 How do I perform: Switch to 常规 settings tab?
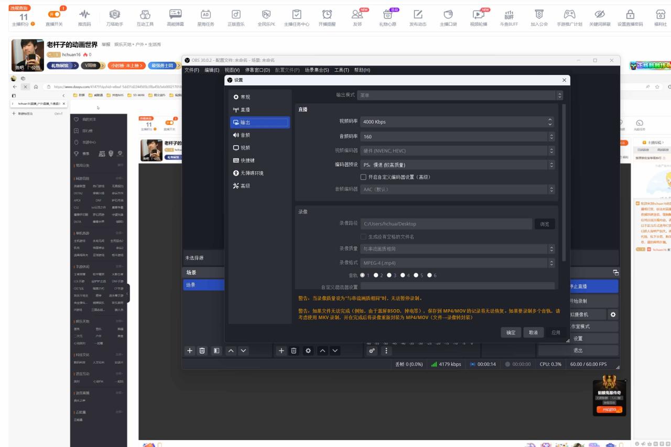pyautogui.click(x=260, y=97)
